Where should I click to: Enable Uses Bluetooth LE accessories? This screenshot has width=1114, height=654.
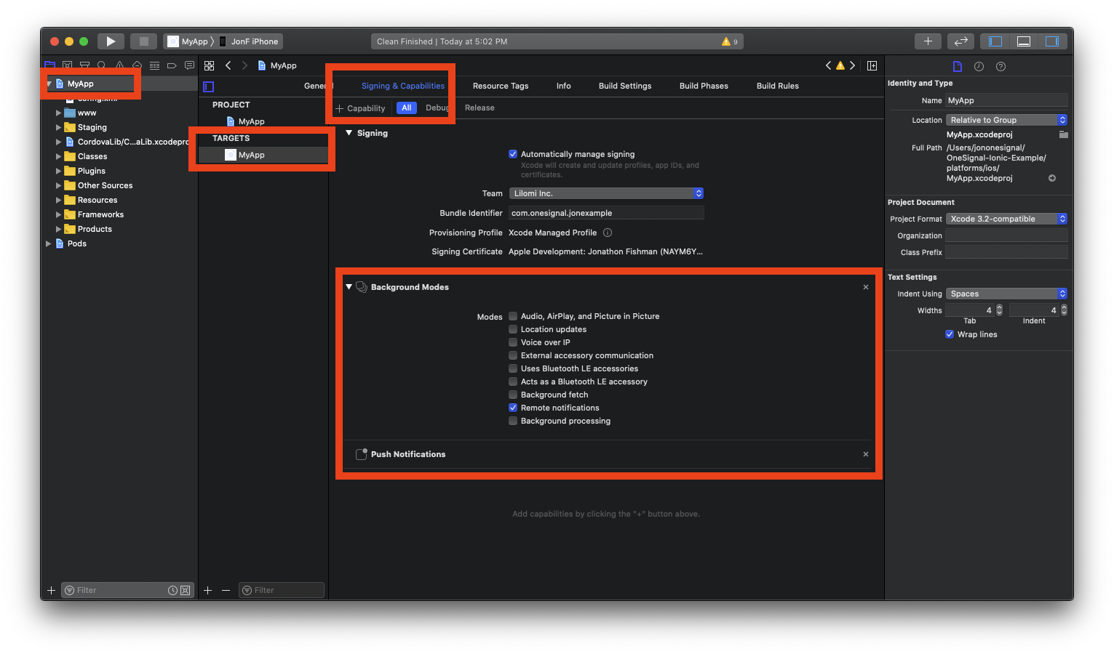pos(513,368)
